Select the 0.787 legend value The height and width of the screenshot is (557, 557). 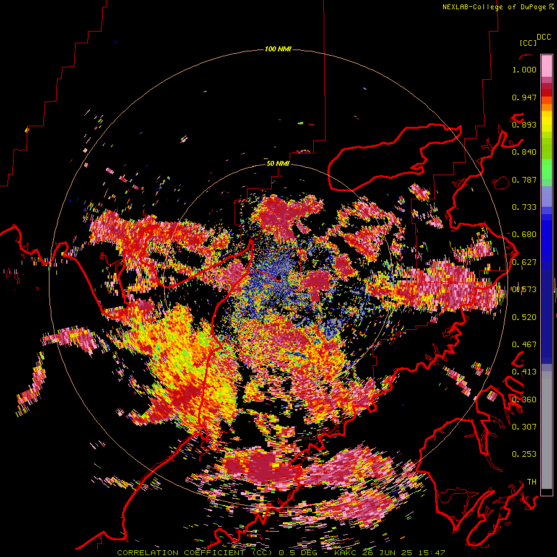[x=524, y=179]
